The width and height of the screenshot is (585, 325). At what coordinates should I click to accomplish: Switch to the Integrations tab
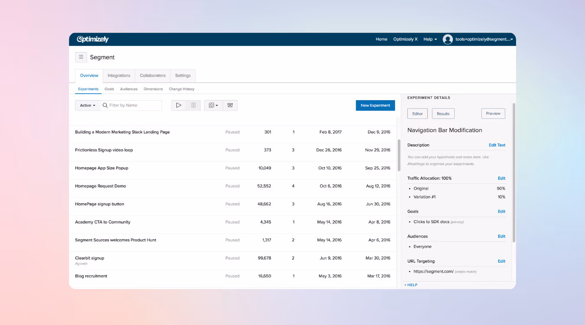119,75
